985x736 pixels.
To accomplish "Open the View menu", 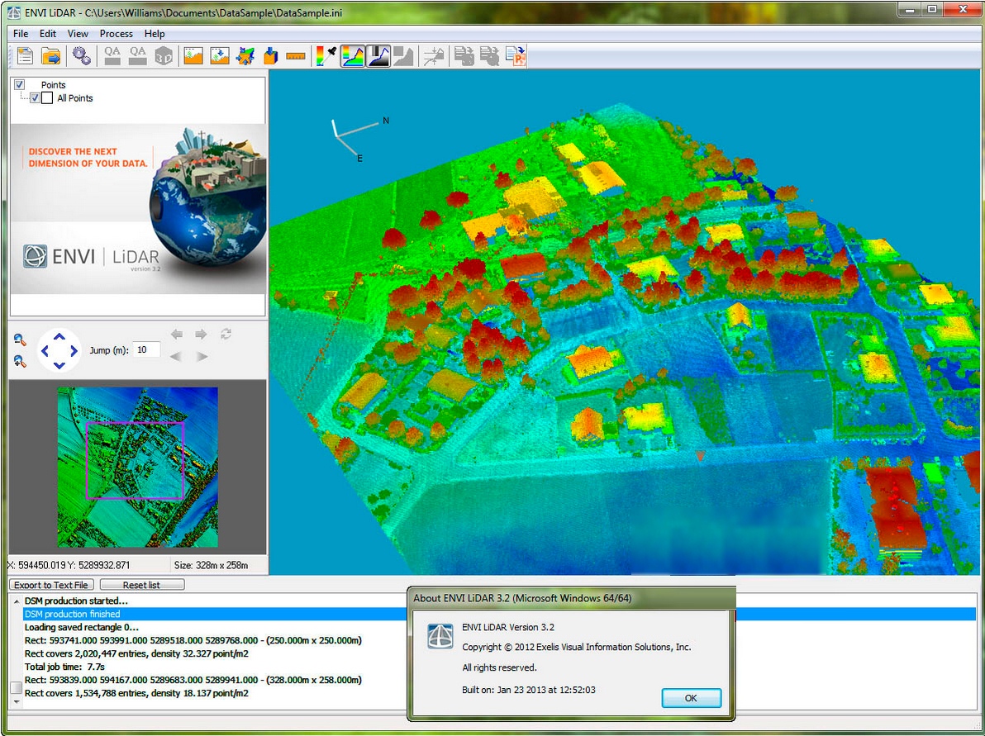I will coord(78,34).
